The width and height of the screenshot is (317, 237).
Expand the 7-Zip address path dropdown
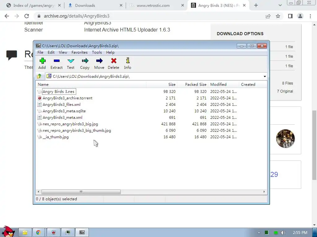pyautogui.click(x=265, y=77)
